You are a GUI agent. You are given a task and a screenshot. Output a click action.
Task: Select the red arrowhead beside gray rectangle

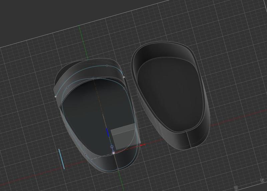pyautogui.click(x=143, y=145)
